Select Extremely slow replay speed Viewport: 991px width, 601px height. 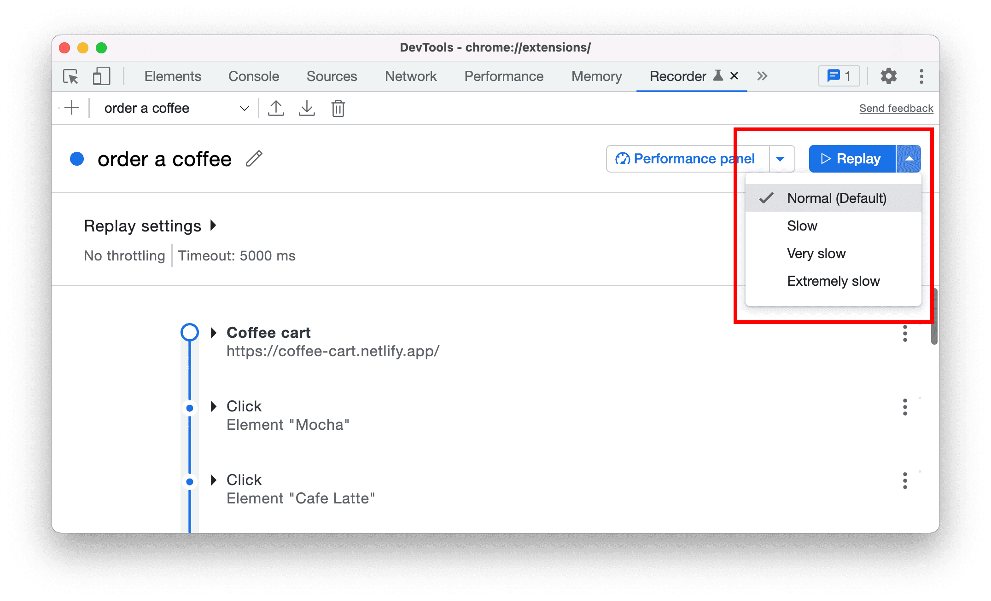point(832,281)
